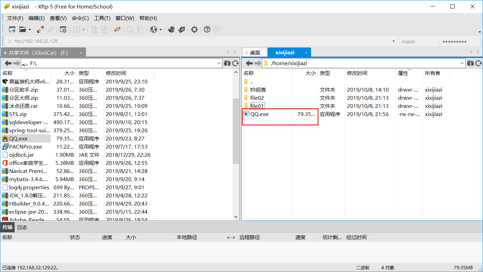Select PACNPro.exe in the local list
This screenshot has height=272, width=483.
[25, 147]
